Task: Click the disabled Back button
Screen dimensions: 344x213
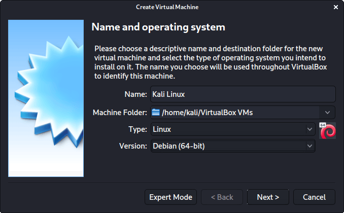Action: point(222,197)
